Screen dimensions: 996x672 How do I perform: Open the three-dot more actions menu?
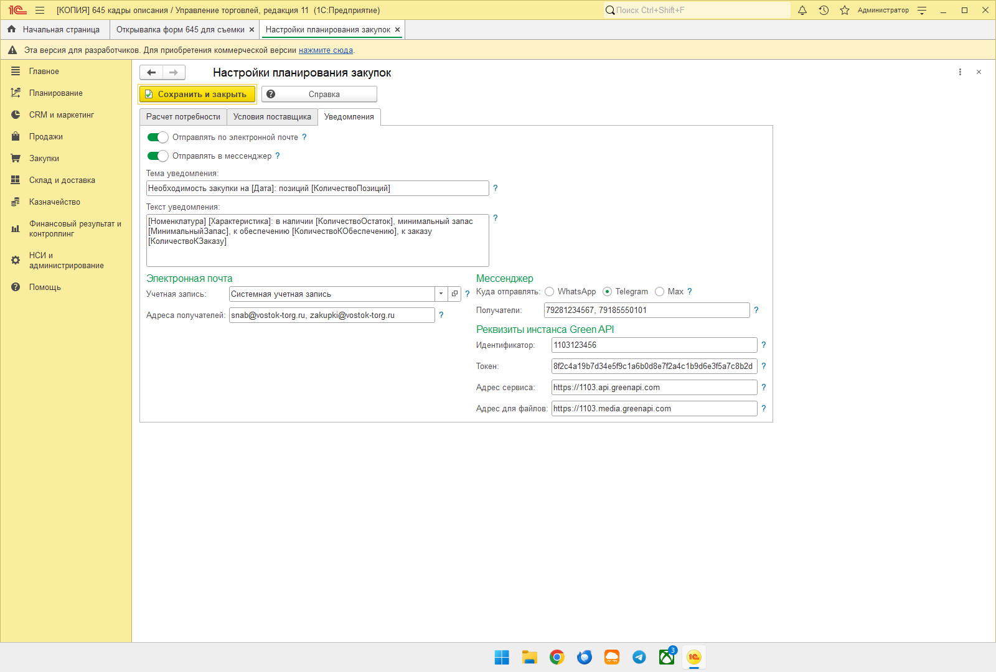960,72
